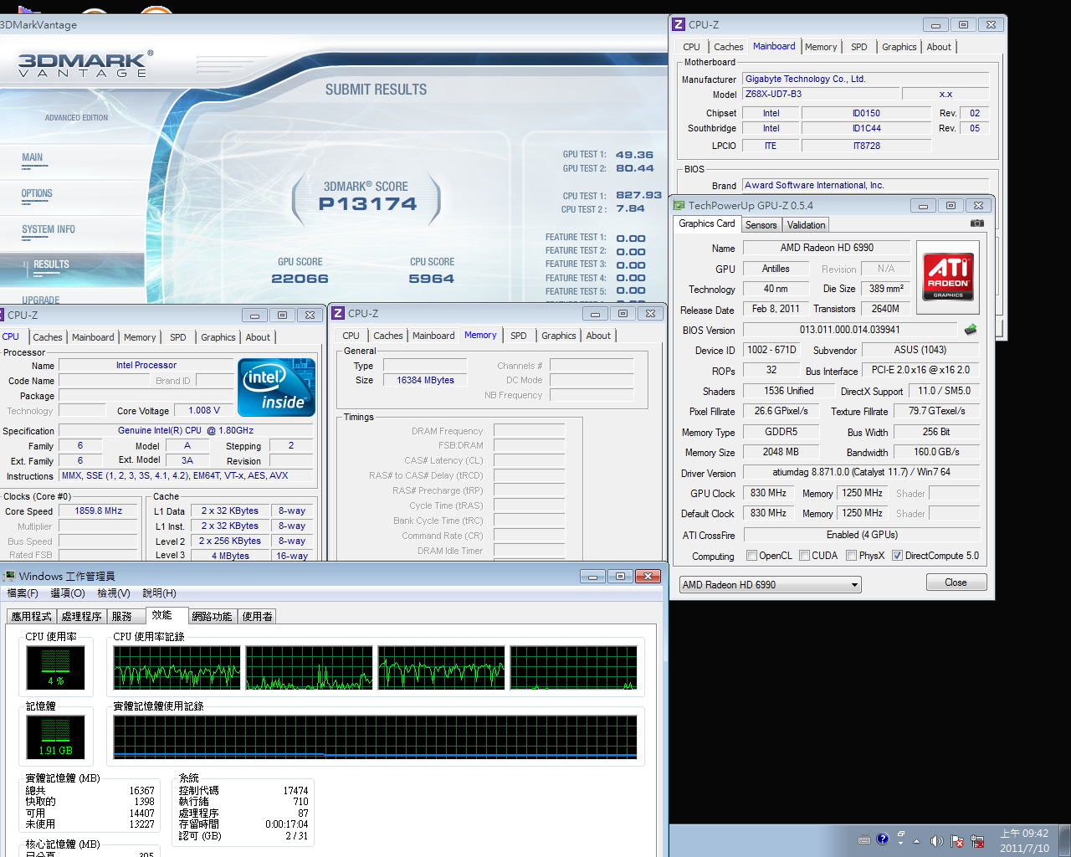Click the language bar restore icon in tray

pos(901,834)
